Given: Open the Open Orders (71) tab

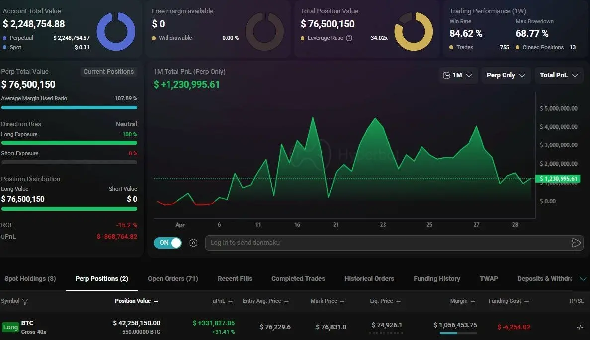Looking at the screenshot, I should pos(172,279).
